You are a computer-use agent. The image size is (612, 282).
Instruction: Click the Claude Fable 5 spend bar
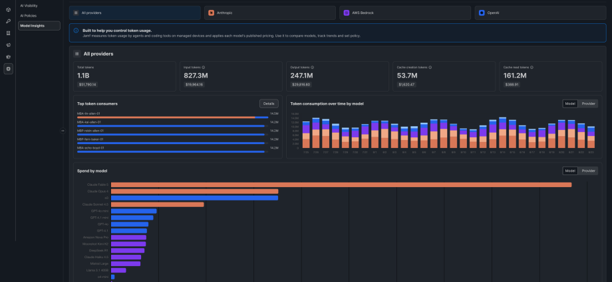(x=341, y=184)
